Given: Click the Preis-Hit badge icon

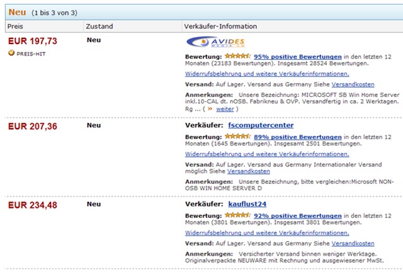Looking at the screenshot, I should tap(11, 53).
